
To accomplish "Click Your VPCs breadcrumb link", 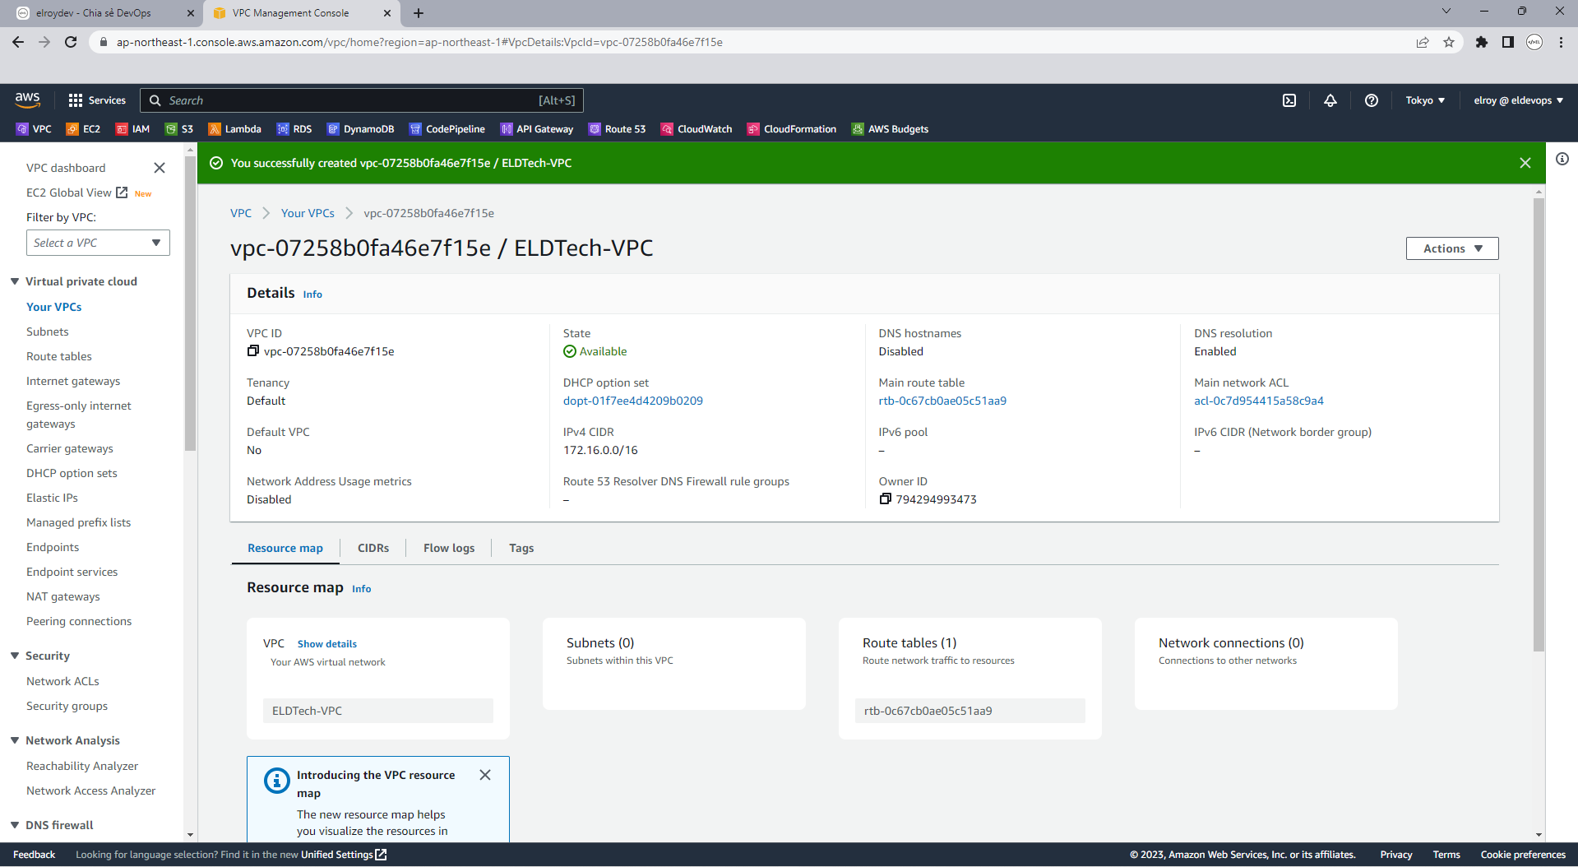I will pyautogui.click(x=308, y=213).
